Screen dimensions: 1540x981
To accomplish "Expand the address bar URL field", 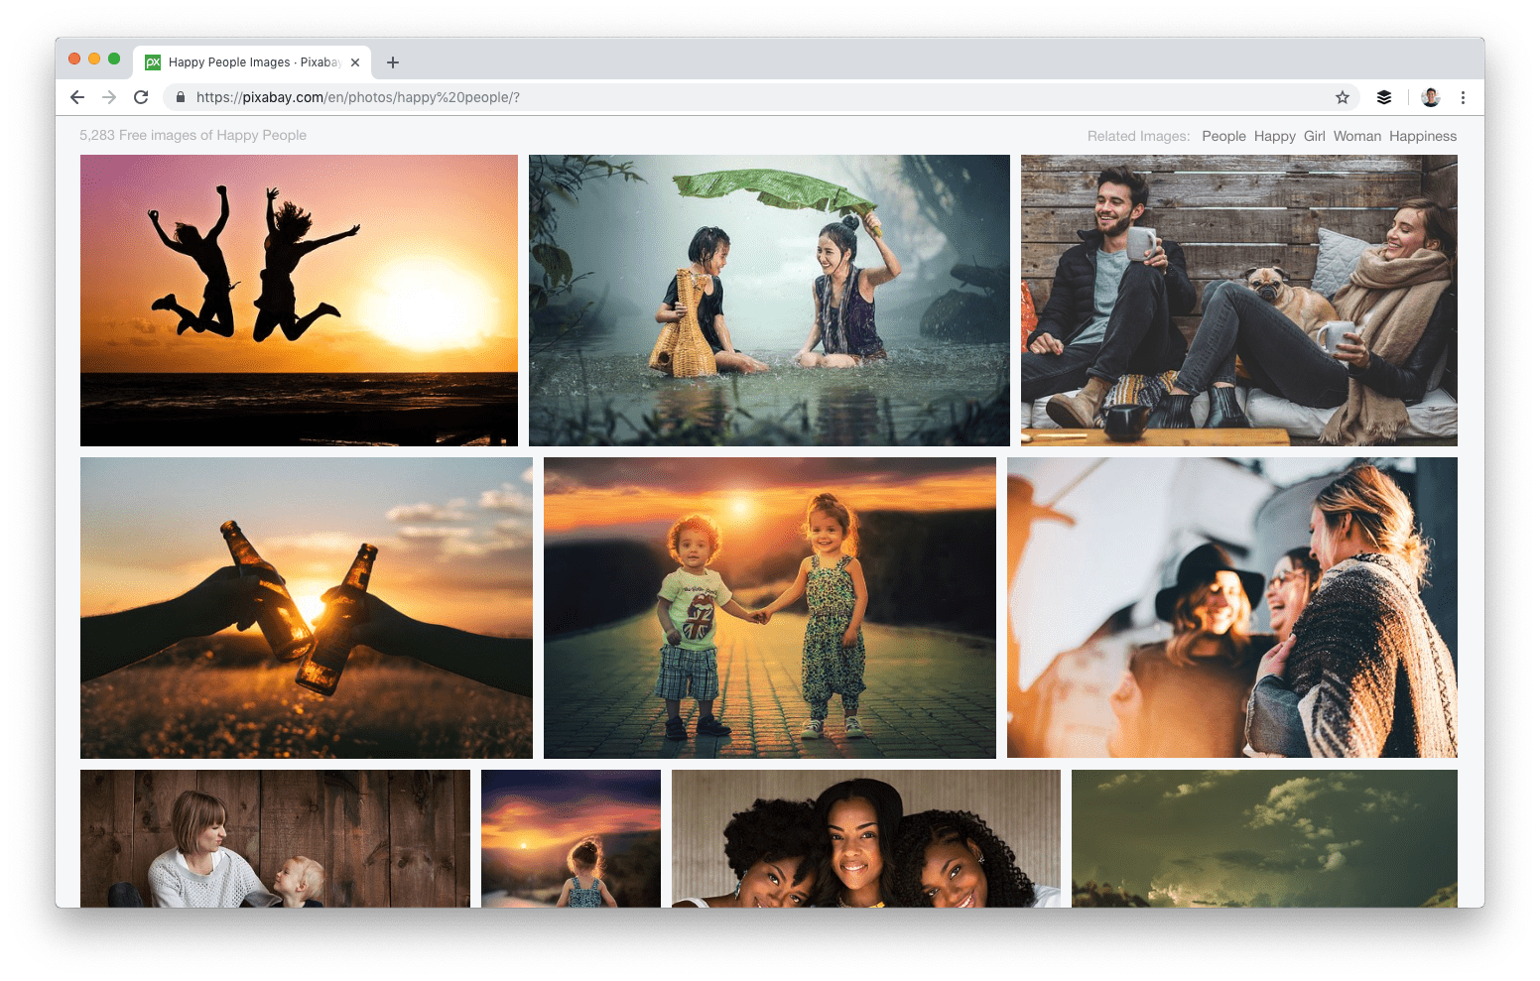I will coord(595,97).
